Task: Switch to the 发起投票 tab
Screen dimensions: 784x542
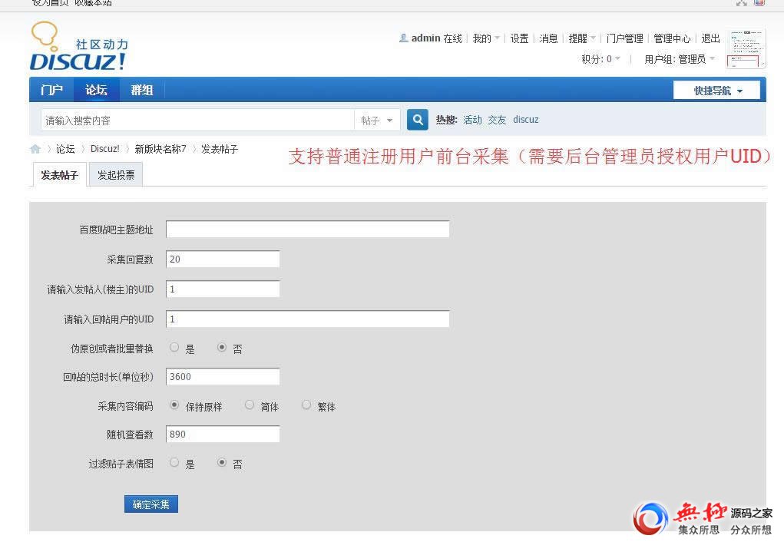Action: tap(116, 175)
